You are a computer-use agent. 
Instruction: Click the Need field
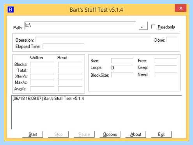(x=166, y=75)
